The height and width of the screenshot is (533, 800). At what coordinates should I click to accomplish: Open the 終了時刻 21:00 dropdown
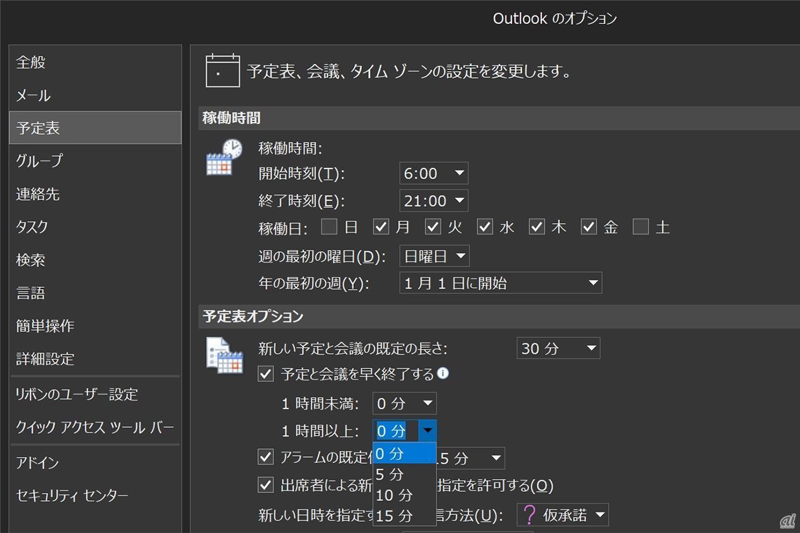pos(433,201)
